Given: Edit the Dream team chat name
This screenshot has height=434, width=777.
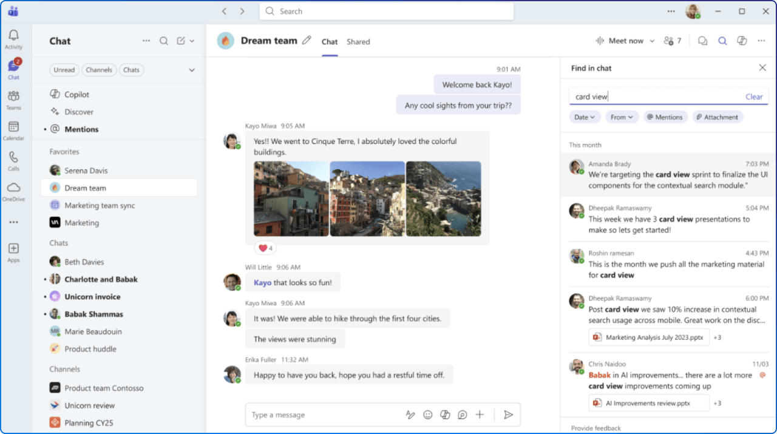Looking at the screenshot, I should (307, 40).
